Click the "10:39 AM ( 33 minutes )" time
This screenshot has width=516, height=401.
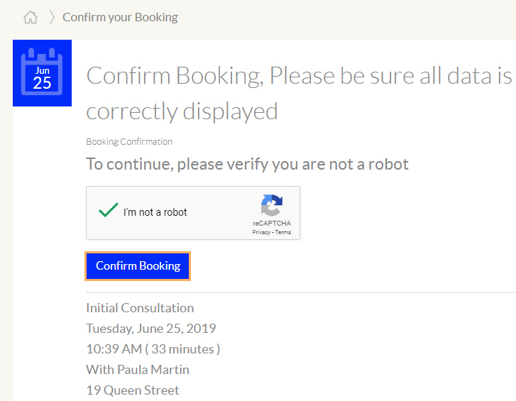(x=153, y=349)
